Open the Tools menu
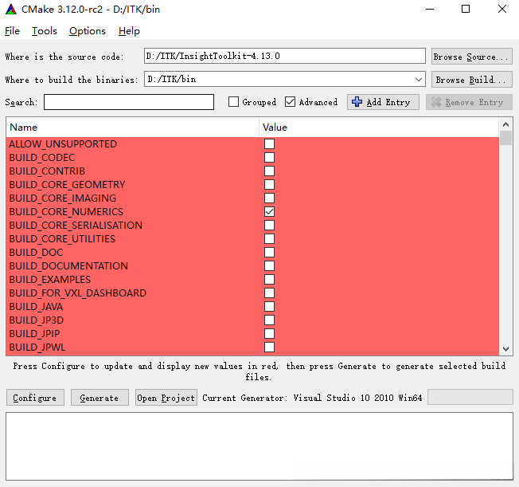The image size is (519, 487). (x=45, y=31)
